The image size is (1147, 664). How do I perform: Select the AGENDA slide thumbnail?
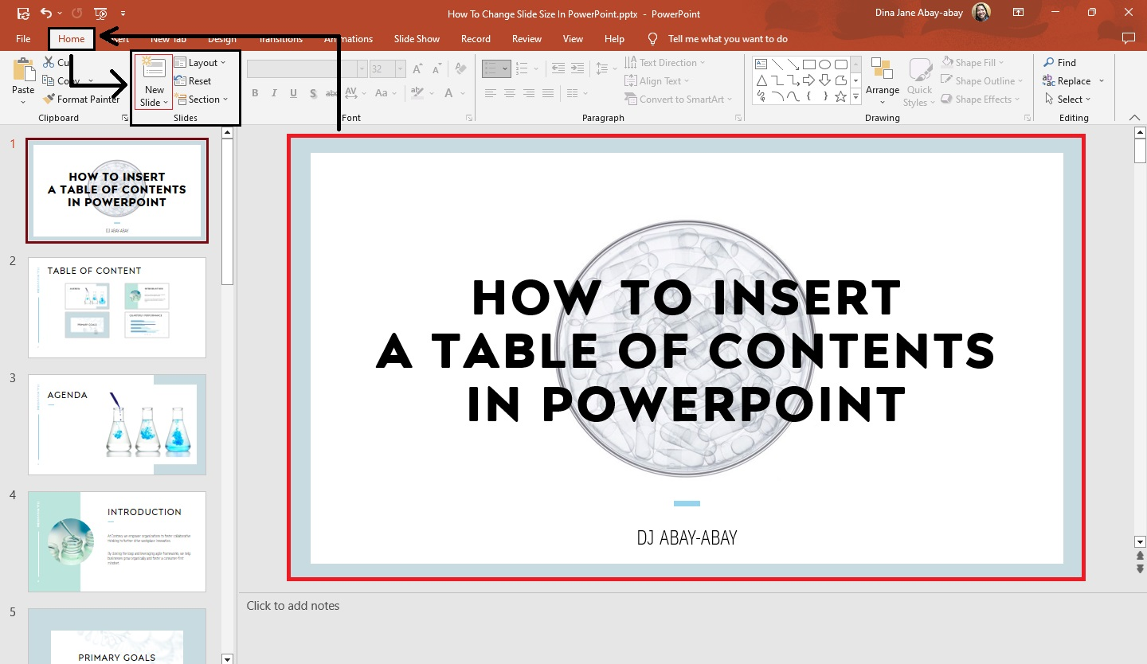116,424
